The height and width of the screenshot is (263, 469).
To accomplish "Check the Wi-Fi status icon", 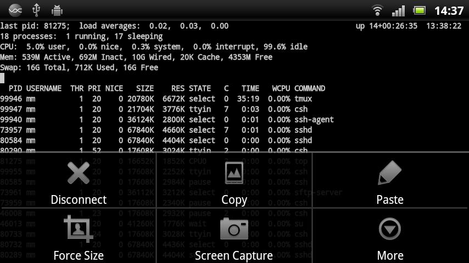I will tap(377, 10).
